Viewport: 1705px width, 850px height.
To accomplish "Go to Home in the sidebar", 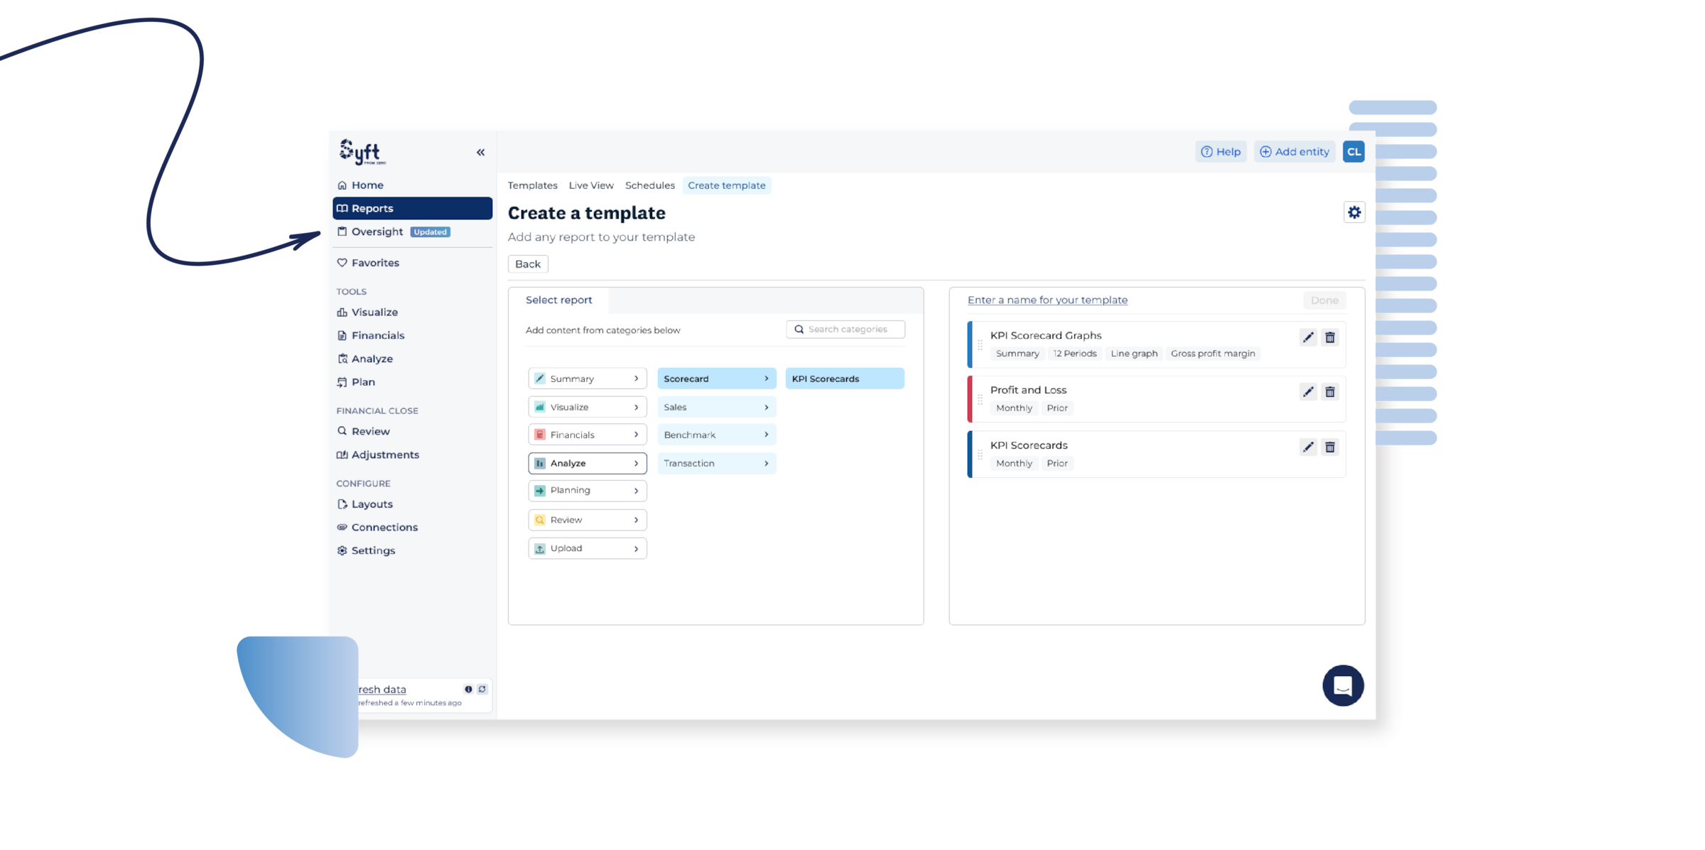I will (412, 185).
